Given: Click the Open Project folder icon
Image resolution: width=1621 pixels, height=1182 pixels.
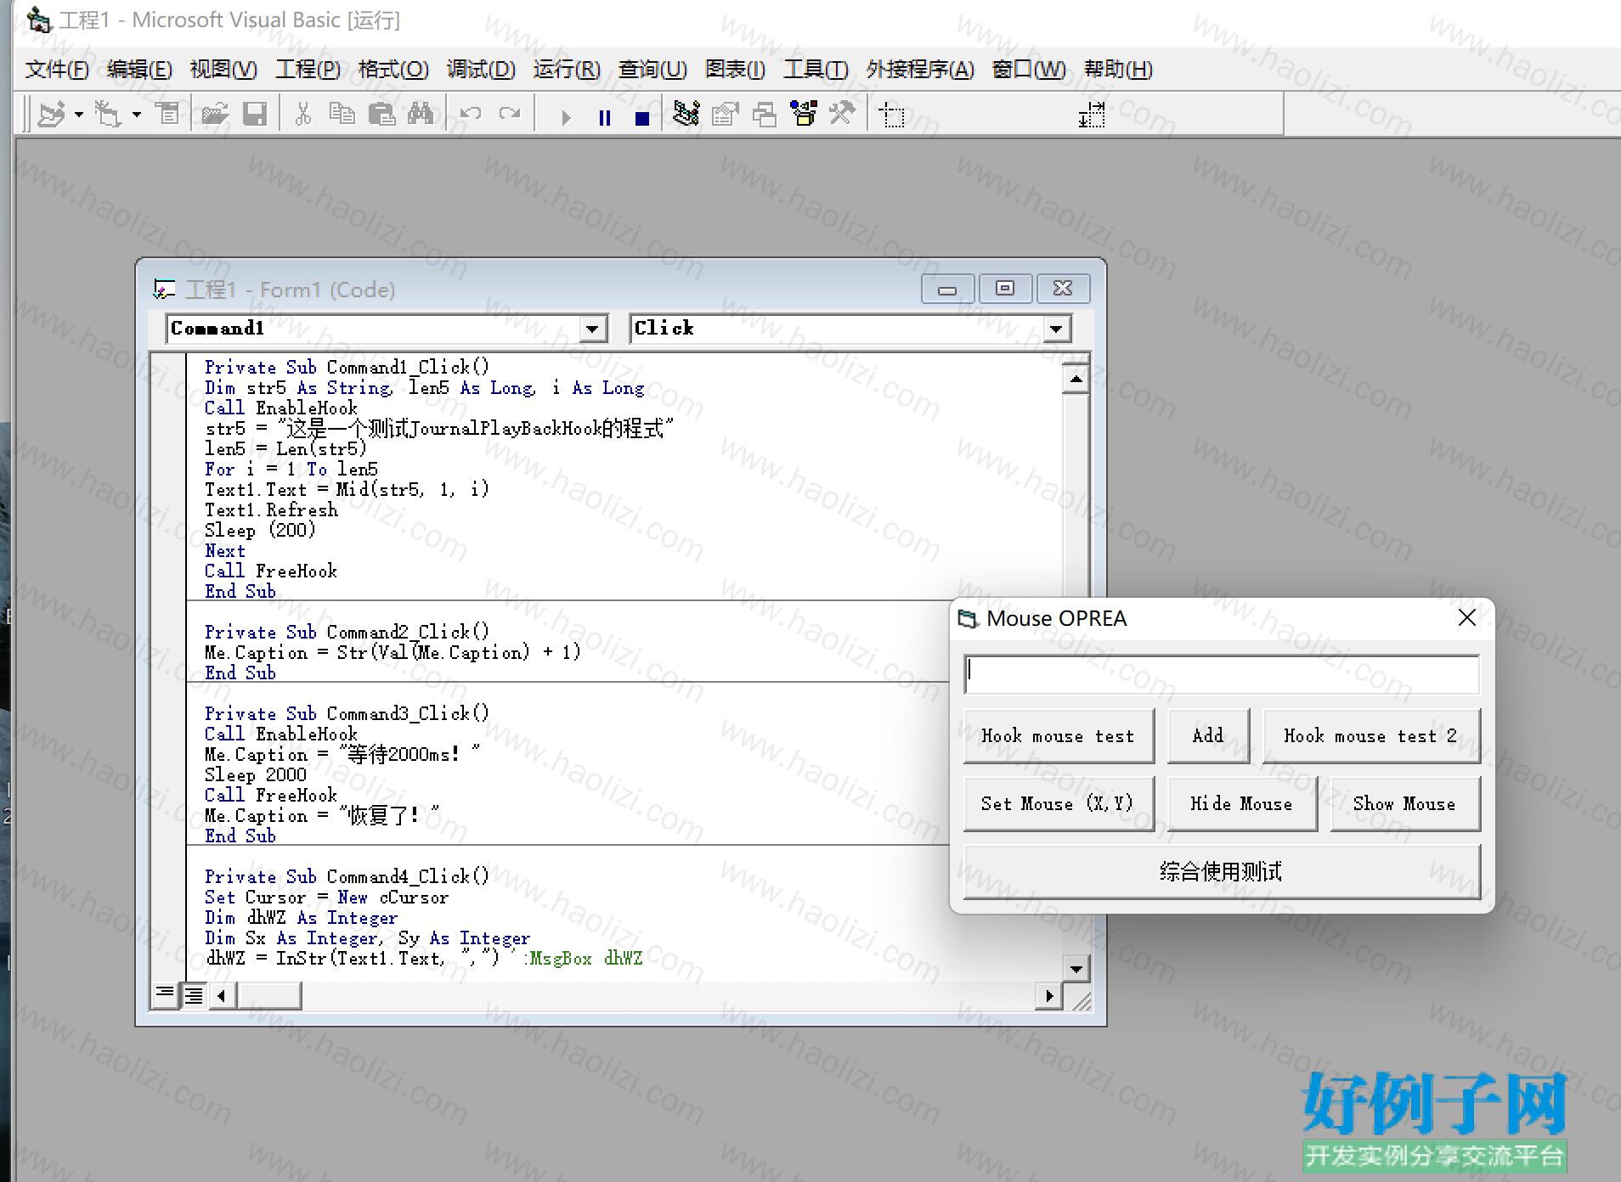Looking at the screenshot, I should click(x=214, y=114).
